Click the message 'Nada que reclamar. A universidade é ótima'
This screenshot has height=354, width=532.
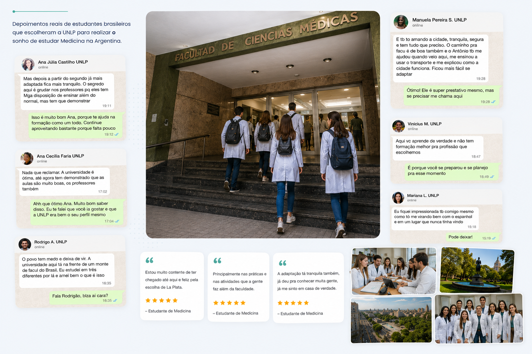pyautogui.click(x=64, y=181)
